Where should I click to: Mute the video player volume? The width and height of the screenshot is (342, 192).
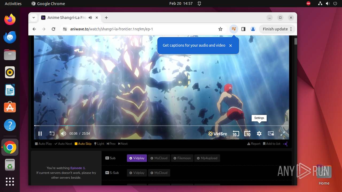click(x=63, y=134)
